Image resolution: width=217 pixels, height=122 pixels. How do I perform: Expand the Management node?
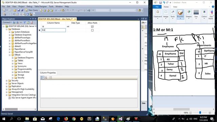click(x=6, y=92)
